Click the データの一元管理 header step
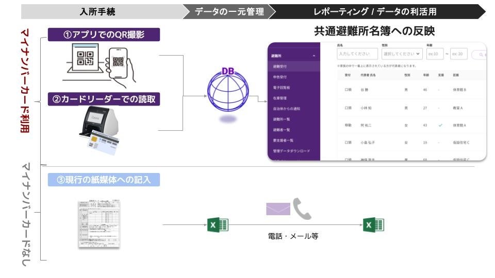This screenshot has width=495, height=278. tap(229, 12)
